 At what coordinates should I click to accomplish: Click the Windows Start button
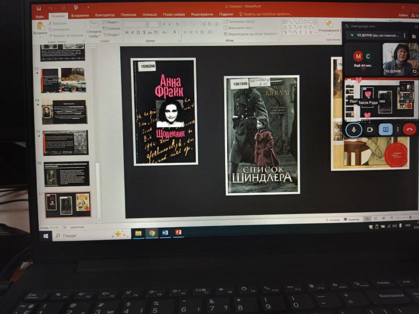click(x=46, y=236)
